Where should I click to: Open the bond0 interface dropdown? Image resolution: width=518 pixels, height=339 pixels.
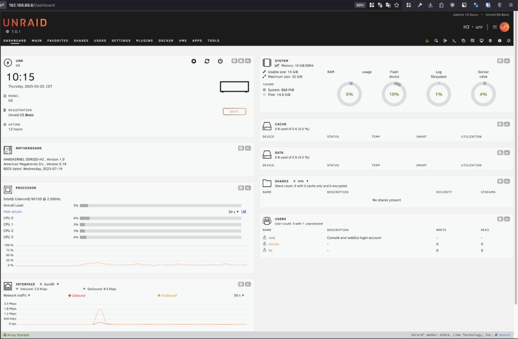tap(51, 284)
